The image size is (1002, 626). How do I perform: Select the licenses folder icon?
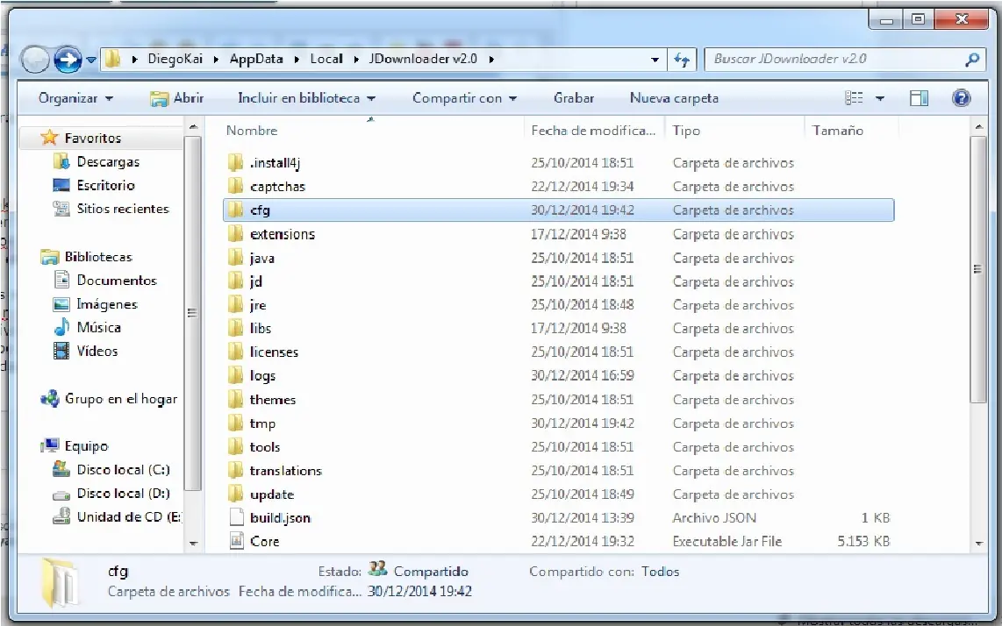(236, 352)
